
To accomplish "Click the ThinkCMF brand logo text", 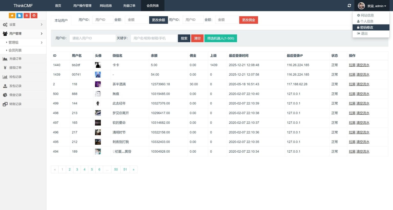I will click(23, 6).
